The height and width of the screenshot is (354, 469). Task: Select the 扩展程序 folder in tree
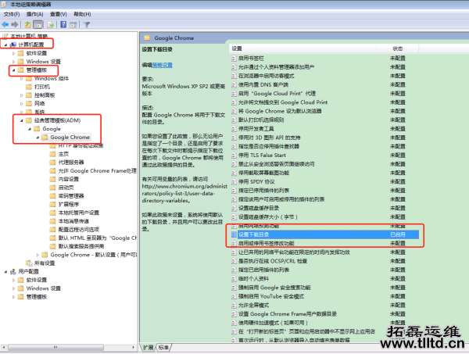69,204
